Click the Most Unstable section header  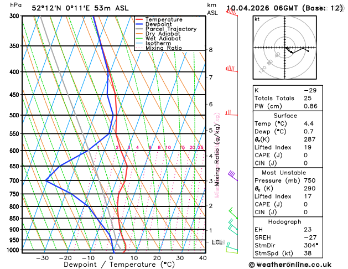(284, 173)
